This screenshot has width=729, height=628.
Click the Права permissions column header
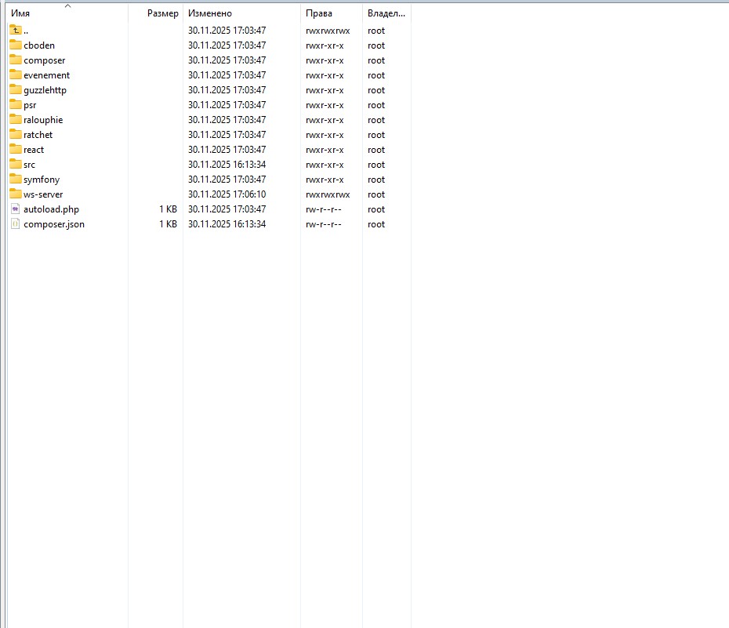coord(319,14)
